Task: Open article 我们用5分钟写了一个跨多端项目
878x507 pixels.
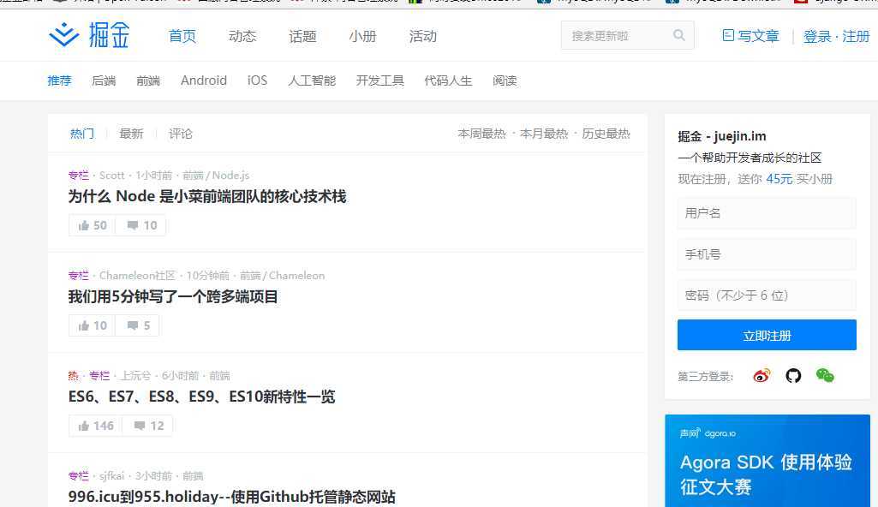Action: coord(173,296)
